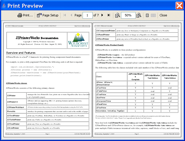Open Page Setup dialog

coord(48,15)
